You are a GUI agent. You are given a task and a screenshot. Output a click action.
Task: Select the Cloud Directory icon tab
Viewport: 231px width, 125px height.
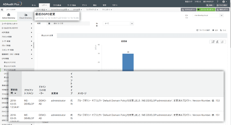(25, 16)
